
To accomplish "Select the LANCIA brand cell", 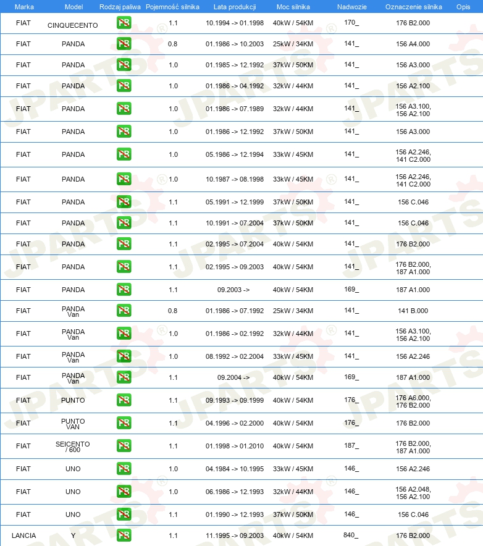I will click(x=23, y=535).
